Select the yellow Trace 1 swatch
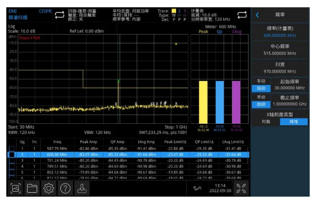Image resolution: width=316 pixels, height=201 pixels. click(173, 10)
